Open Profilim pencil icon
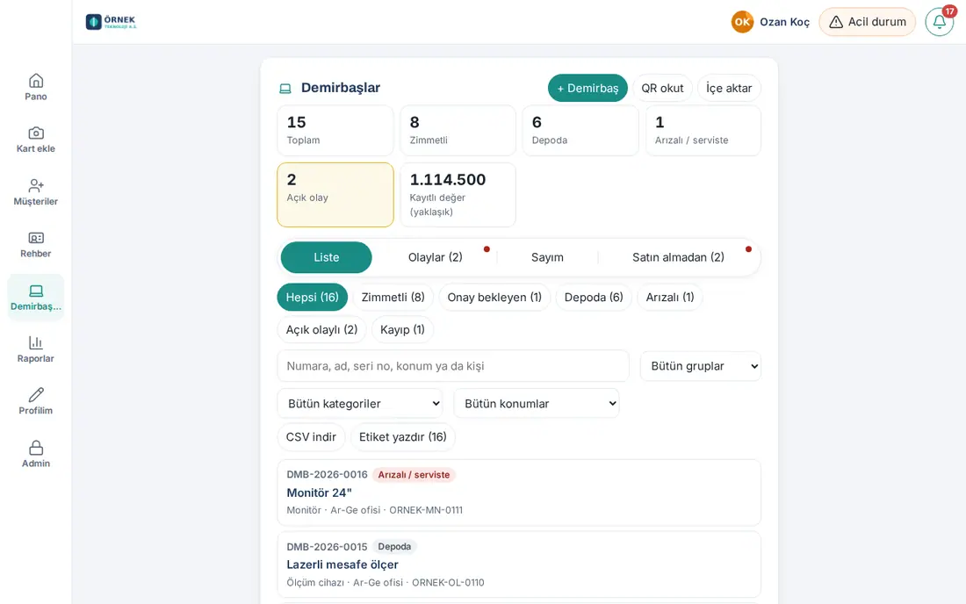Viewport: 966px width, 604px height. click(x=36, y=395)
